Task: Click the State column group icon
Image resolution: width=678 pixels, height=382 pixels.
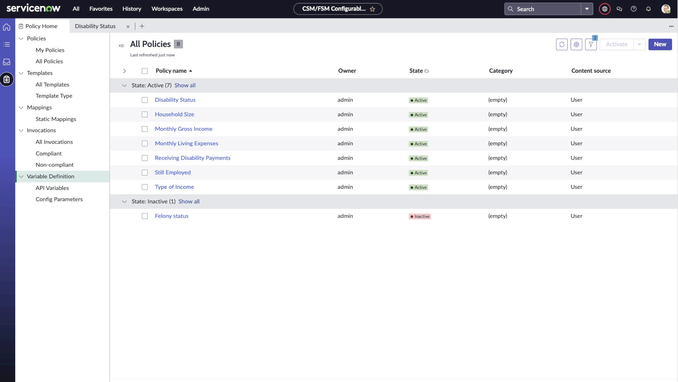Action: (x=427, y=71)
